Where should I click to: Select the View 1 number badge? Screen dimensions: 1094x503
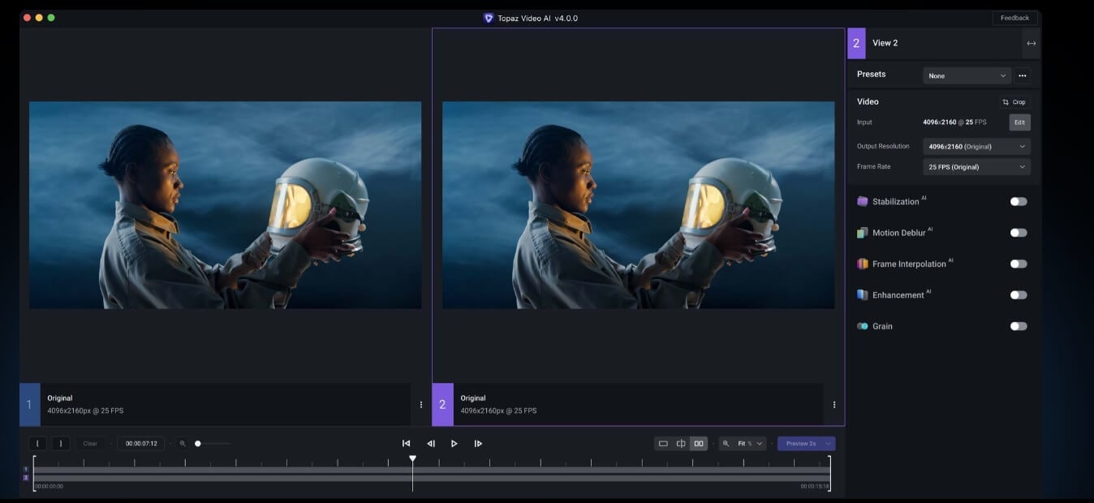click(x=29, y=404)
